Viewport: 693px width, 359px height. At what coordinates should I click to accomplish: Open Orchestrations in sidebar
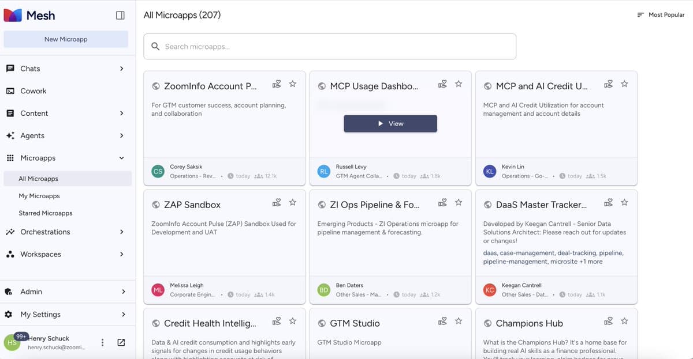click(45, 232)
